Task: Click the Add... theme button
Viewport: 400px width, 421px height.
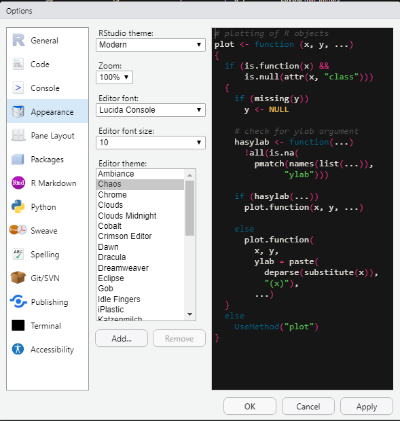Action: [x=122, y=339]
